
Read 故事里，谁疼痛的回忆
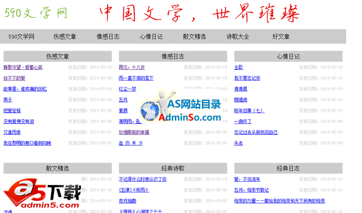point(25,89)
